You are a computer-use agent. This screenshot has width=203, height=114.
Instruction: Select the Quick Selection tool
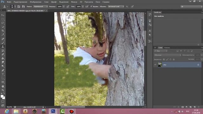click(3, 27)
